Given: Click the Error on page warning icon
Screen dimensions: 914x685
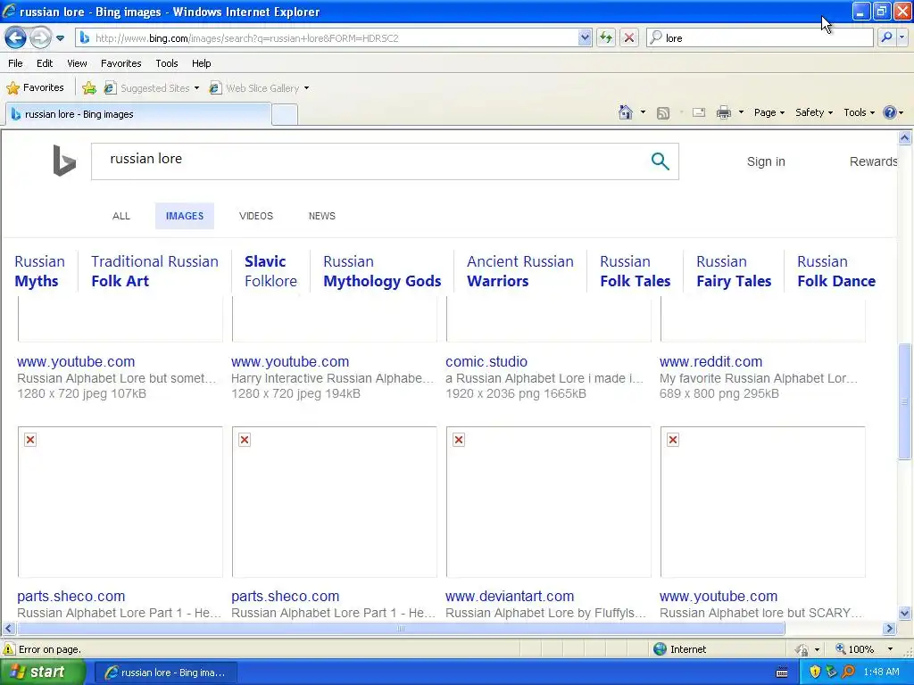Looking at the screenshot, I should coord(9,649).
